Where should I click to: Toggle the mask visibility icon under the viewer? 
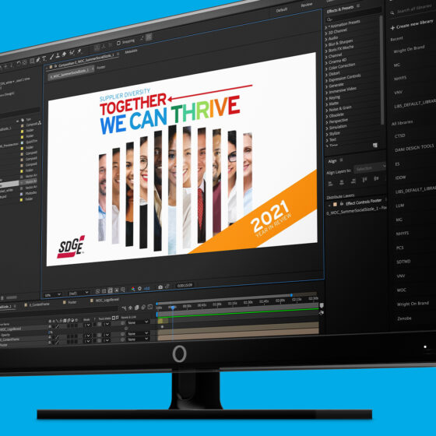(111, 290)
